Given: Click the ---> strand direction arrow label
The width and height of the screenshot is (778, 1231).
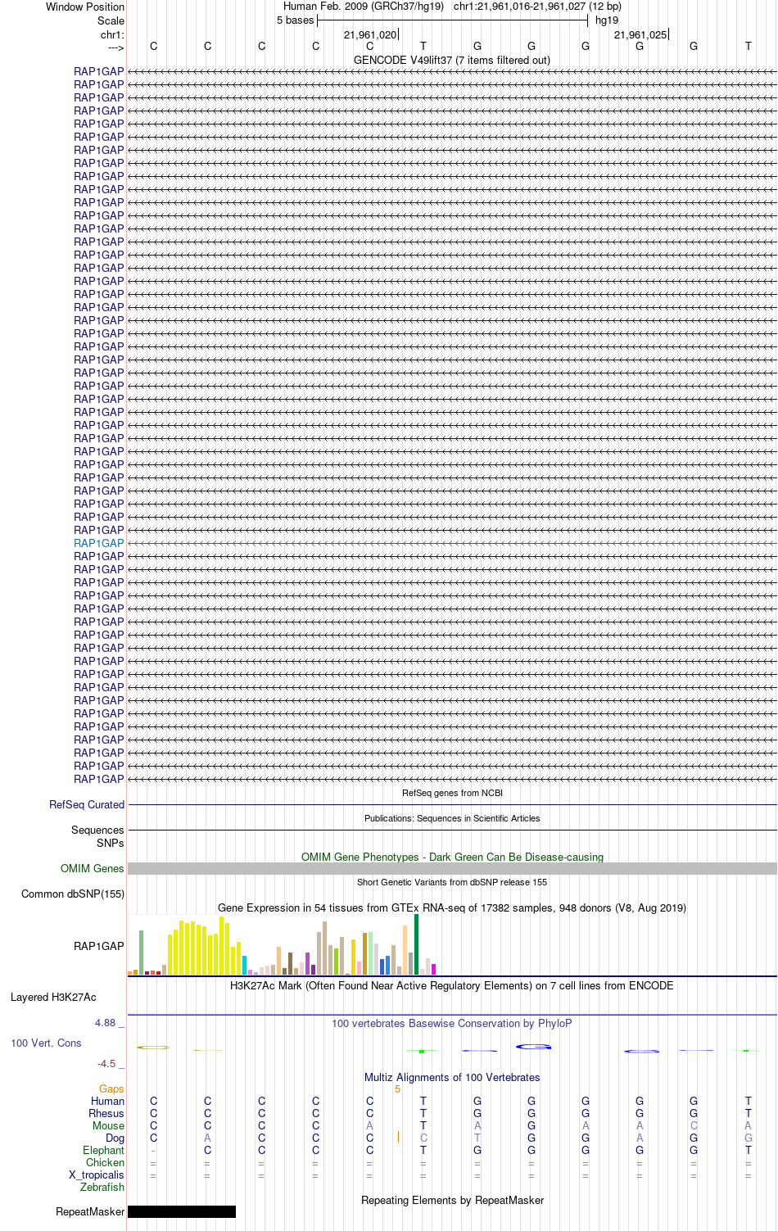Looking at the screenshot, I should 115,48.
